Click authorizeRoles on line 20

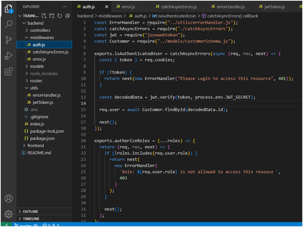coord(132,141)
